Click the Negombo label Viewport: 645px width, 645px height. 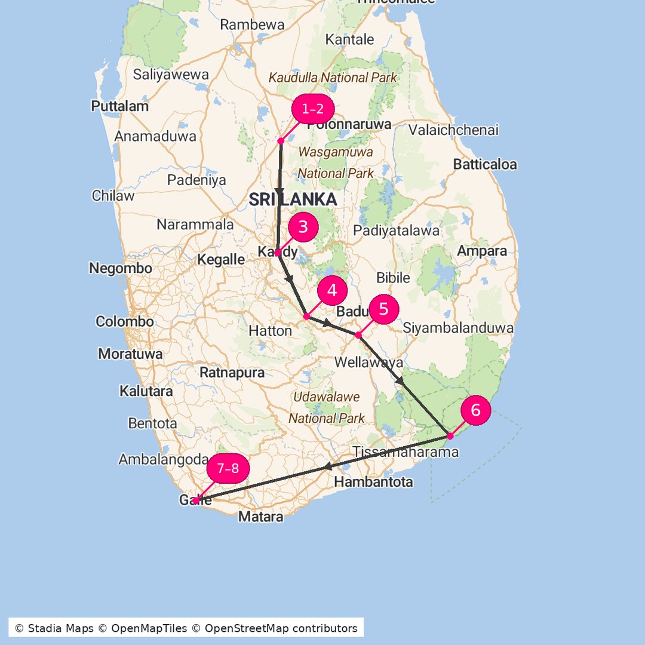[121, 268]
